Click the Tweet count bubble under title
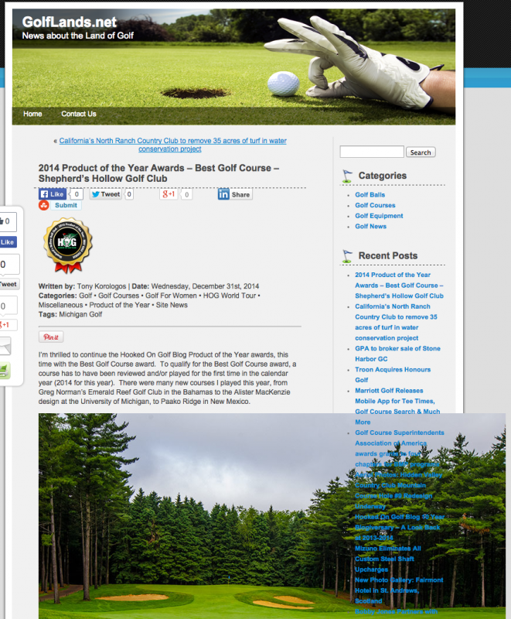511x619 pixels. click(x=129, y=194)
